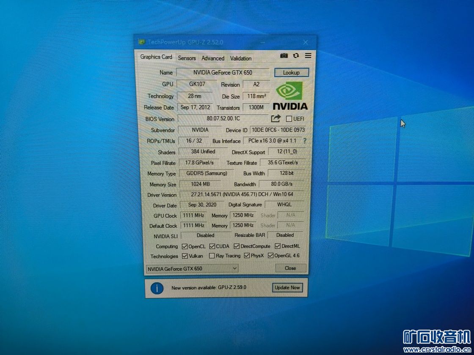Click the Bandwidth value 80.0 GB/s
This screenshot has width=474, height=355.
(x=281, y=184)
